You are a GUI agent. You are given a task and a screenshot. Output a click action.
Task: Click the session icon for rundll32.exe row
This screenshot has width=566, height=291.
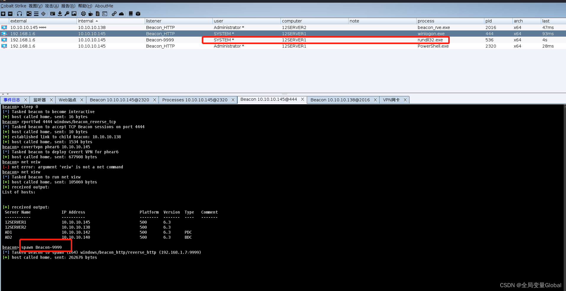pyautogui.click(x=4, y=40)
